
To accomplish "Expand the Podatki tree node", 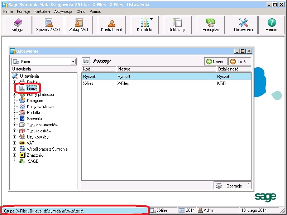I will pyautogui.click(x=14, y=113).
